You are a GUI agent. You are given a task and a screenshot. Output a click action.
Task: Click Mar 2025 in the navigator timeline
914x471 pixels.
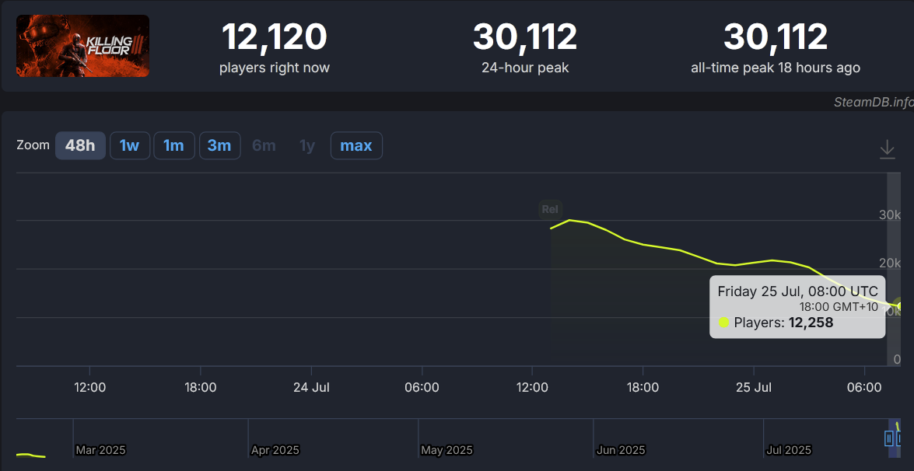(x=101, y=450)
